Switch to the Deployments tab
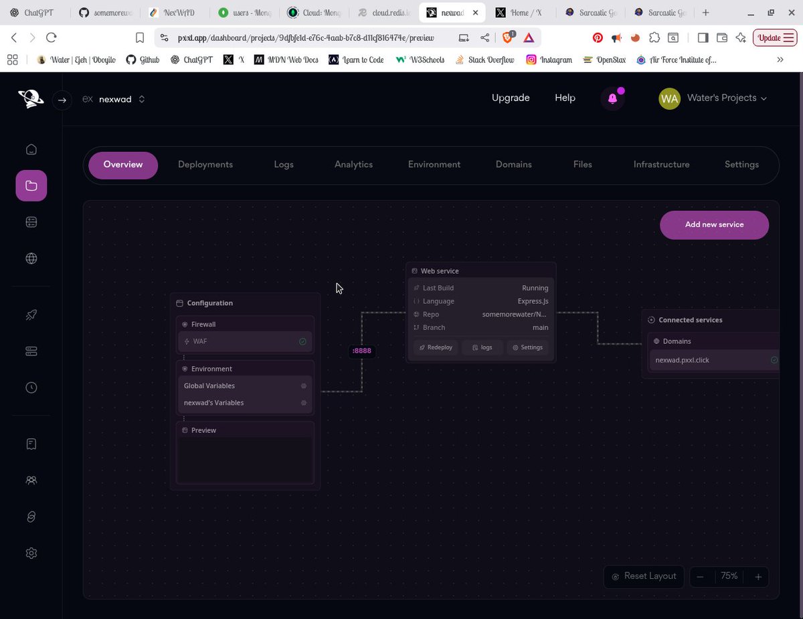This screenshot has height=619, width=803. [205, 164]
